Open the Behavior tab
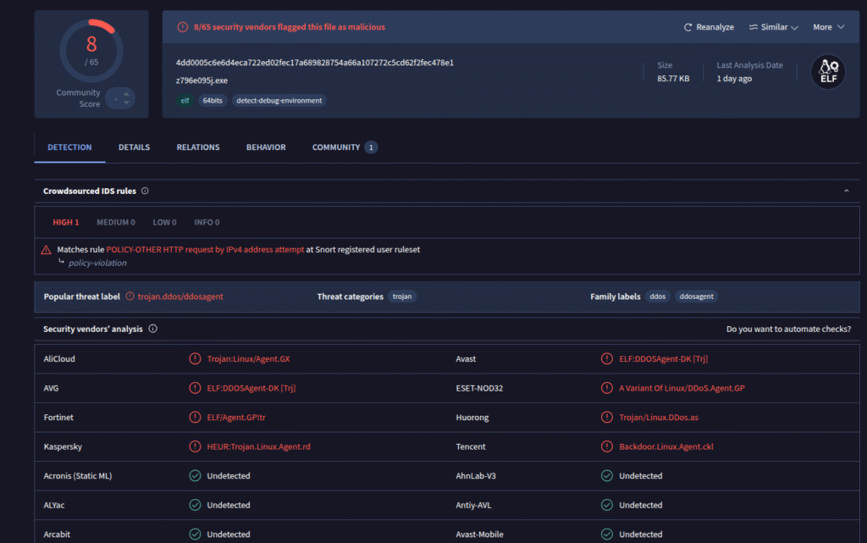The image size is (867, 543). (266, 147)
